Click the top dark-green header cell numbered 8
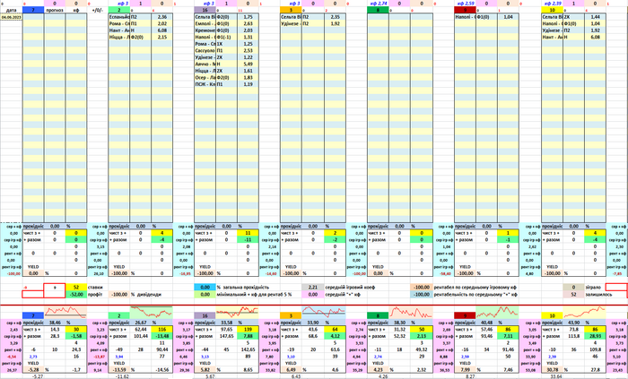 click(x=378, y=10)
